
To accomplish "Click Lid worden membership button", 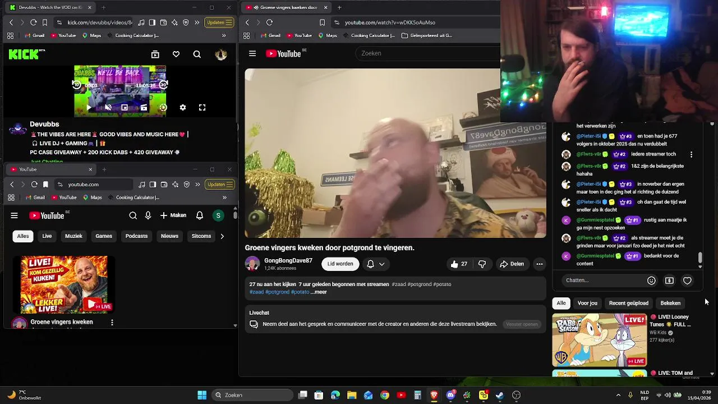I will pyautogui.click(x=340, y=264).
